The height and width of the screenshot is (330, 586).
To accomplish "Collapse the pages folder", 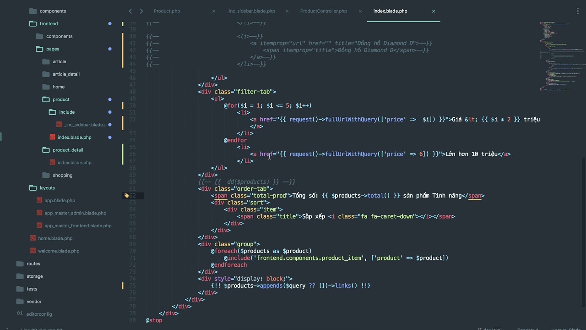I will click(39, 49).
